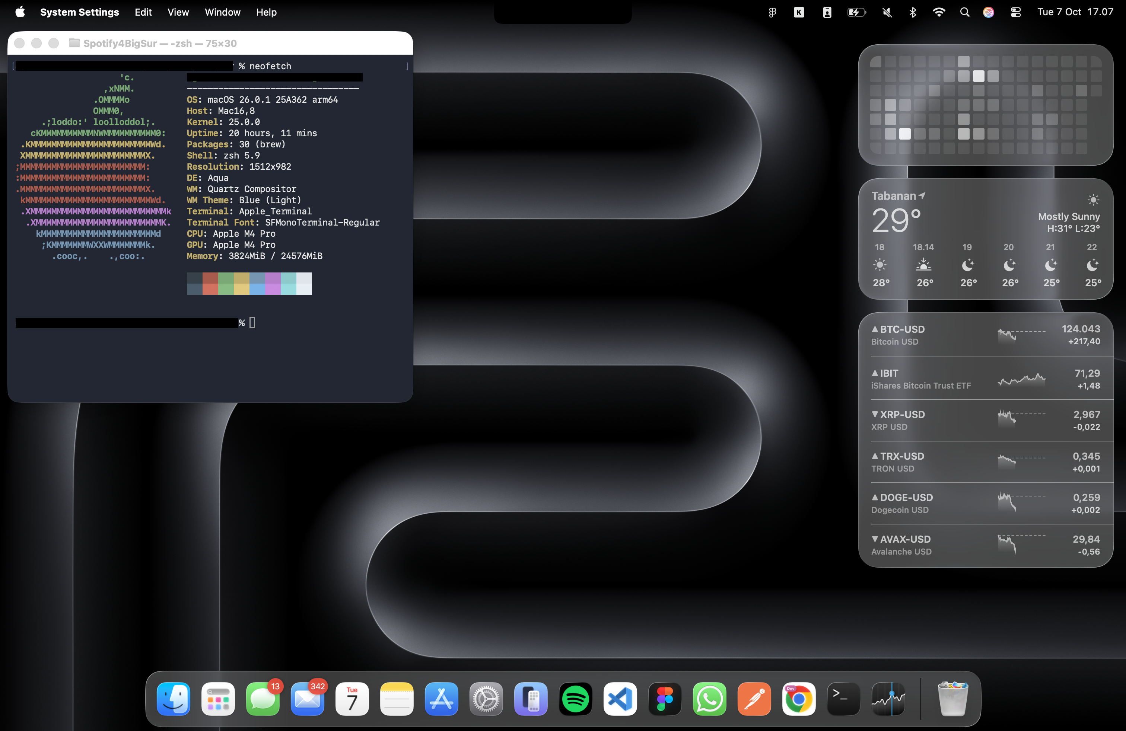Open the battery status menu

(856, 12)
